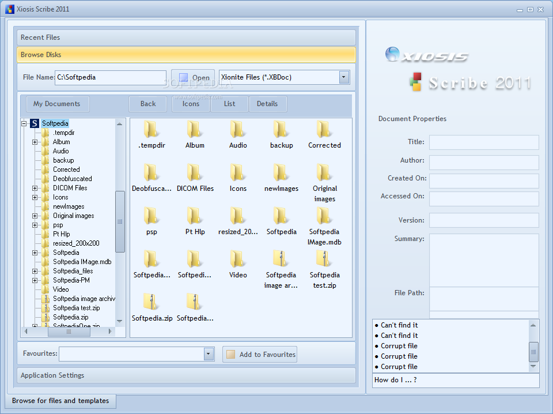Open the backup folder icon in file pane
Viewport: 553px width, 414px height.
281,129
